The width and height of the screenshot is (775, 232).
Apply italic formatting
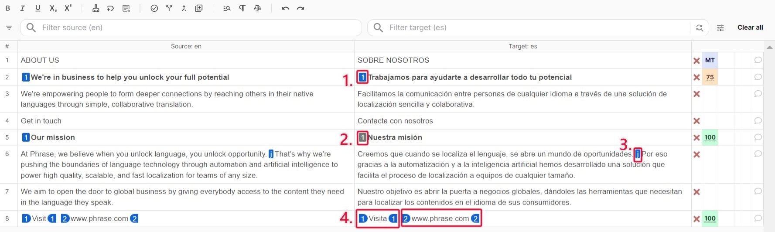23,8
